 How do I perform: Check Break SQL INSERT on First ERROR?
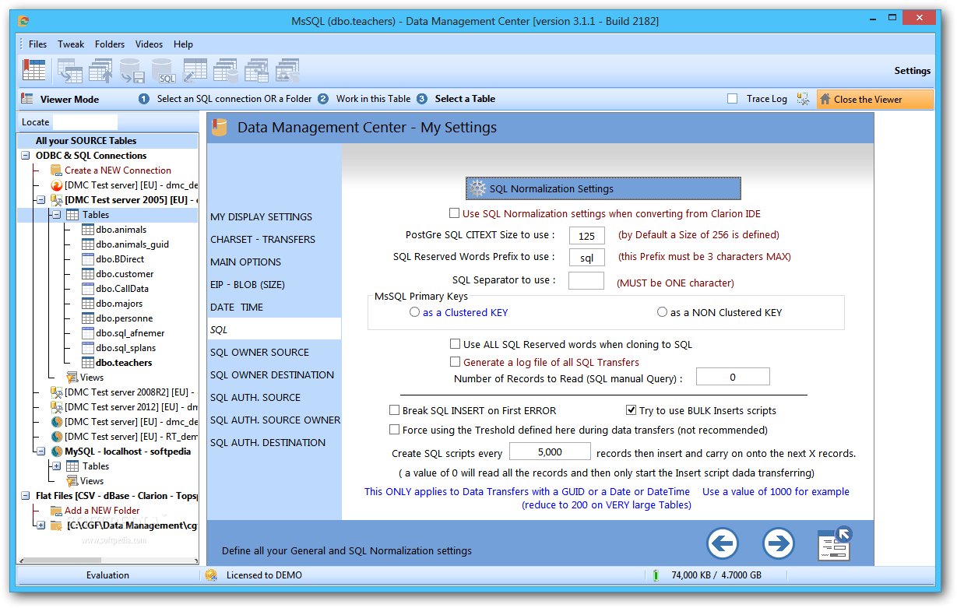click(394, 410)
